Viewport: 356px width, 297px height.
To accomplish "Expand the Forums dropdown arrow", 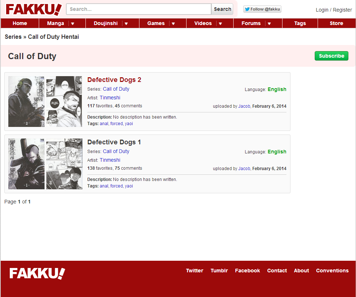I will click(x=269, y=24).
